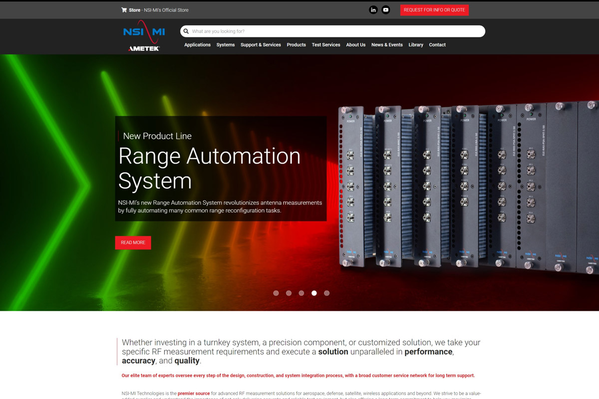Click the Read More button
Screen dimensions: 599x399
(x=133, y=242)
